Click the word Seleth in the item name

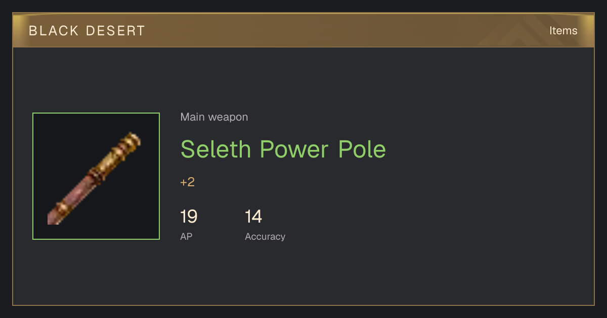(215, 149)
